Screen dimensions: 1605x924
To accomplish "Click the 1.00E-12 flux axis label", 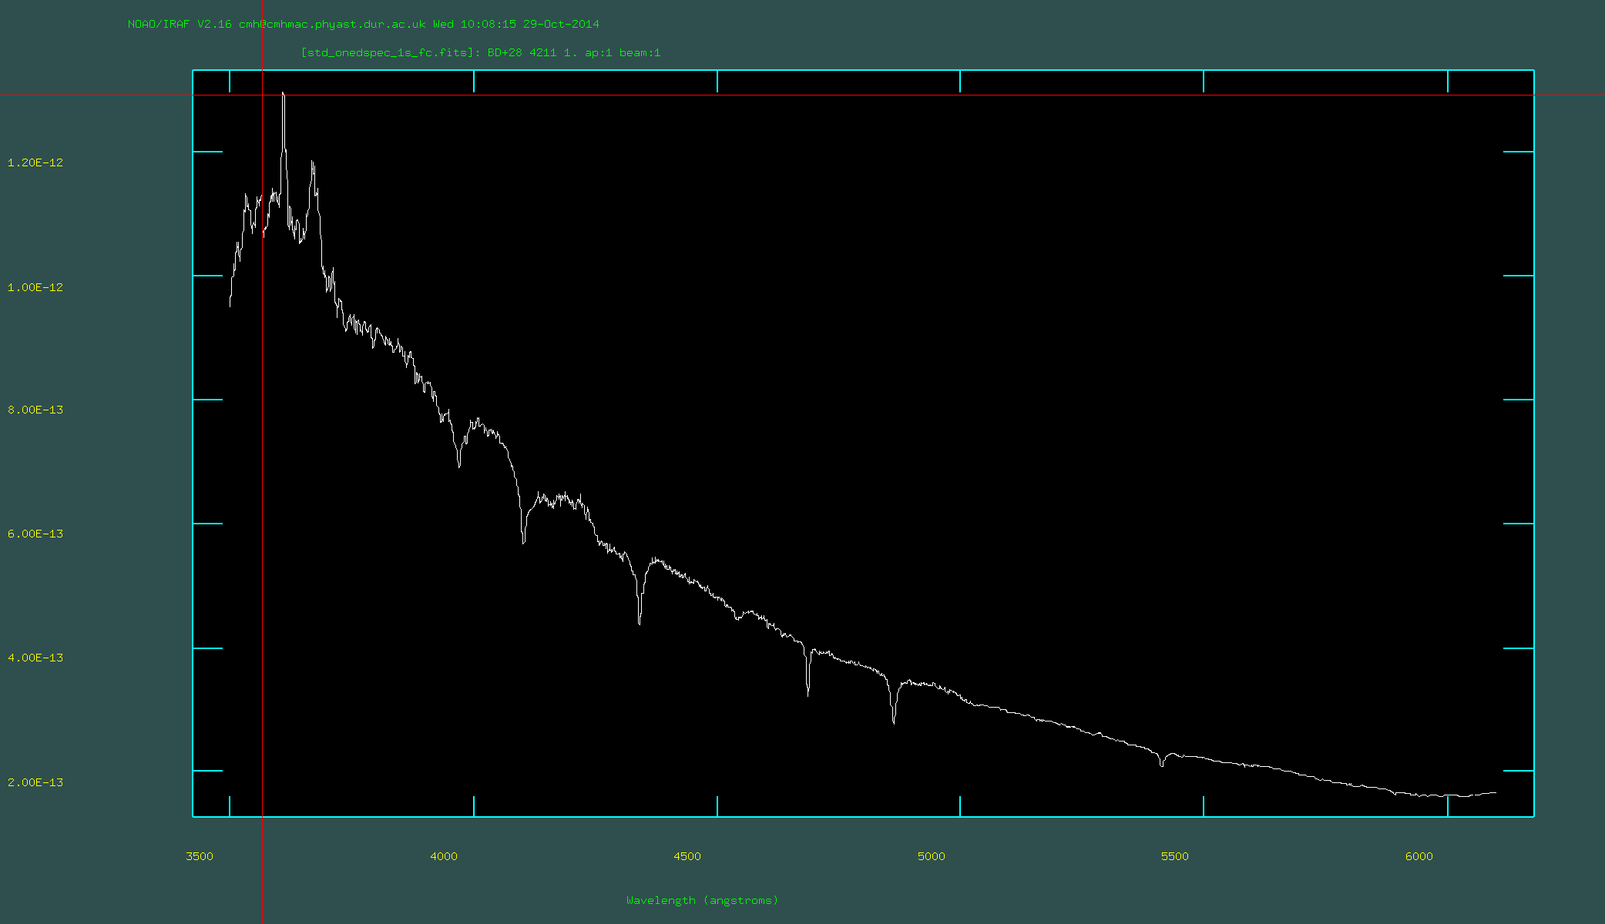I will 35,287.
